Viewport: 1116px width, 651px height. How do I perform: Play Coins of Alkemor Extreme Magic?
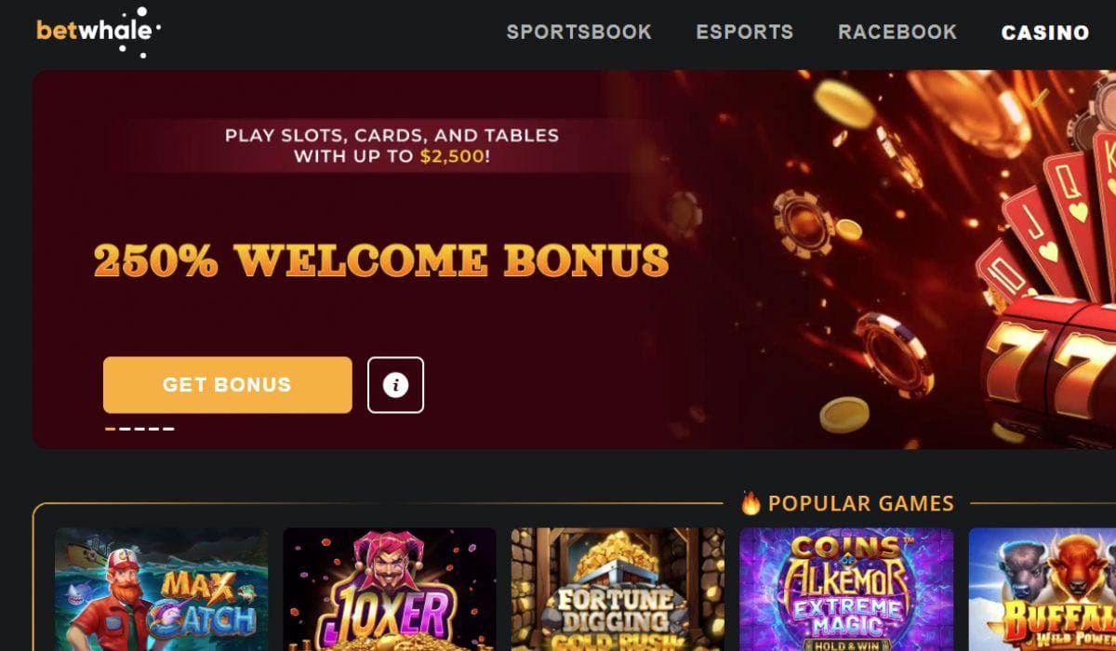point(846,590)
